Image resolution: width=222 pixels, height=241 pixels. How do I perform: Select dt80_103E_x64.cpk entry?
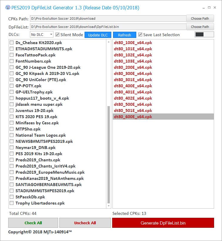click(x=163, y=61)
